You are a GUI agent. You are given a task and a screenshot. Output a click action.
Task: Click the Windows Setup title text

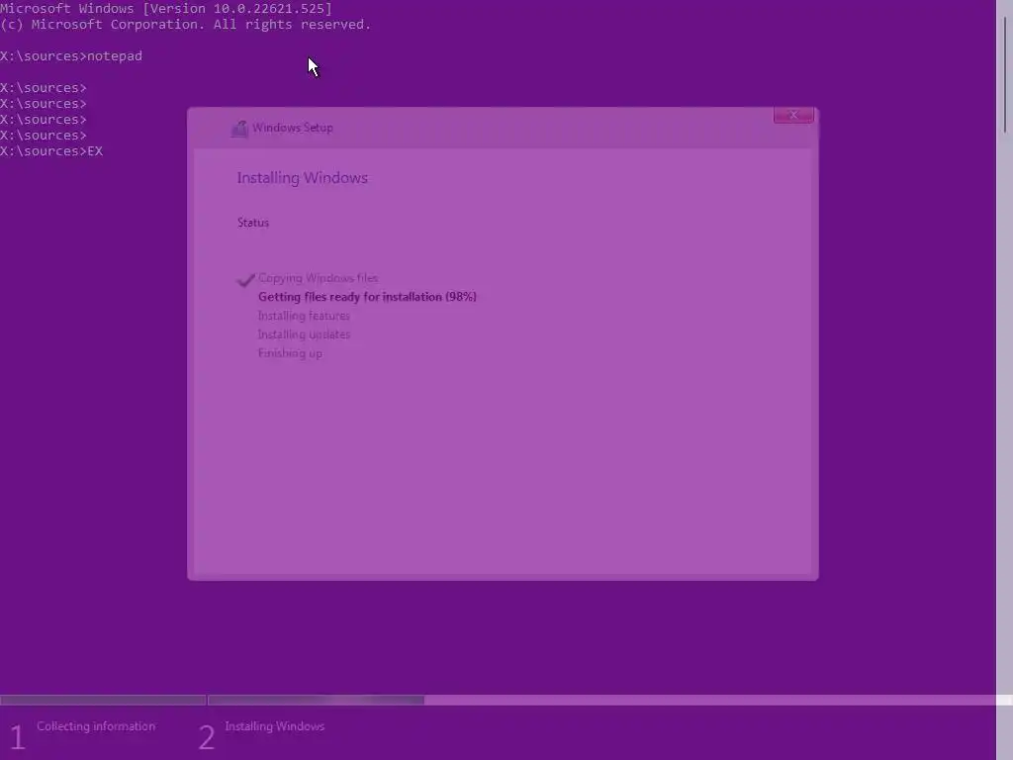(x=293, y=128)
